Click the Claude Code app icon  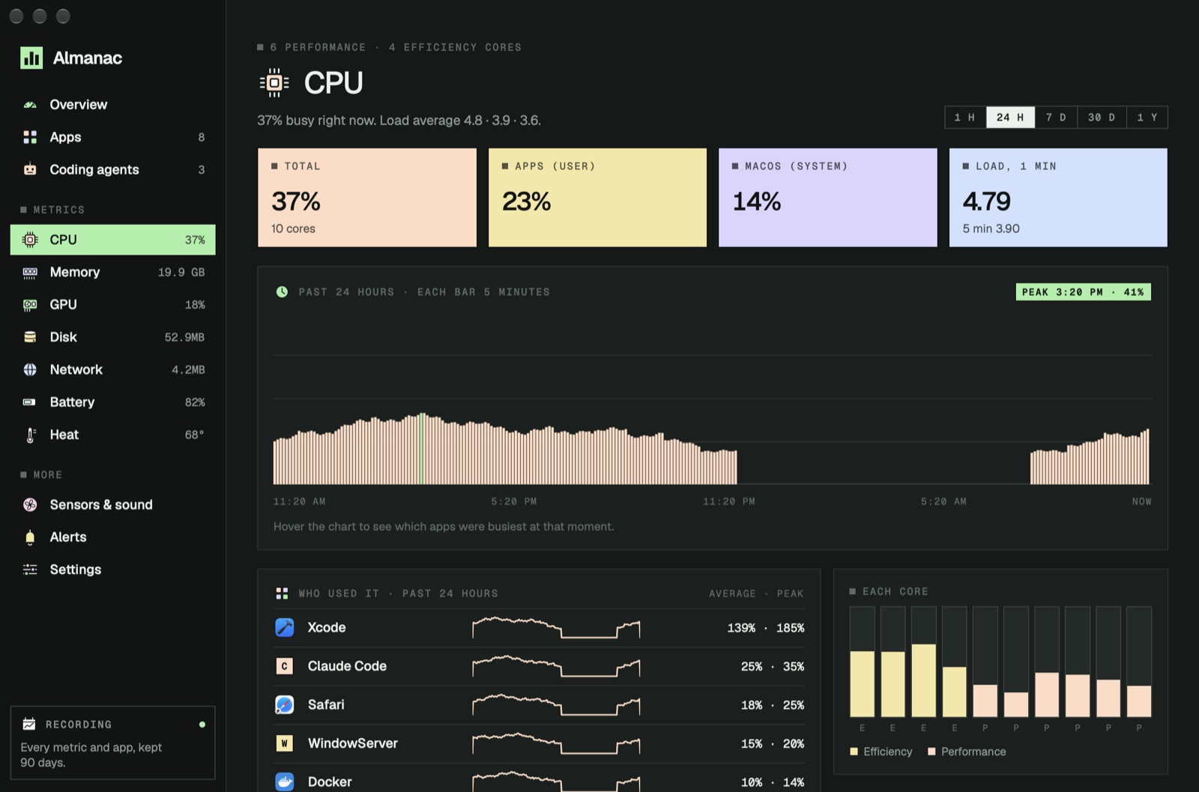(284, 666)
